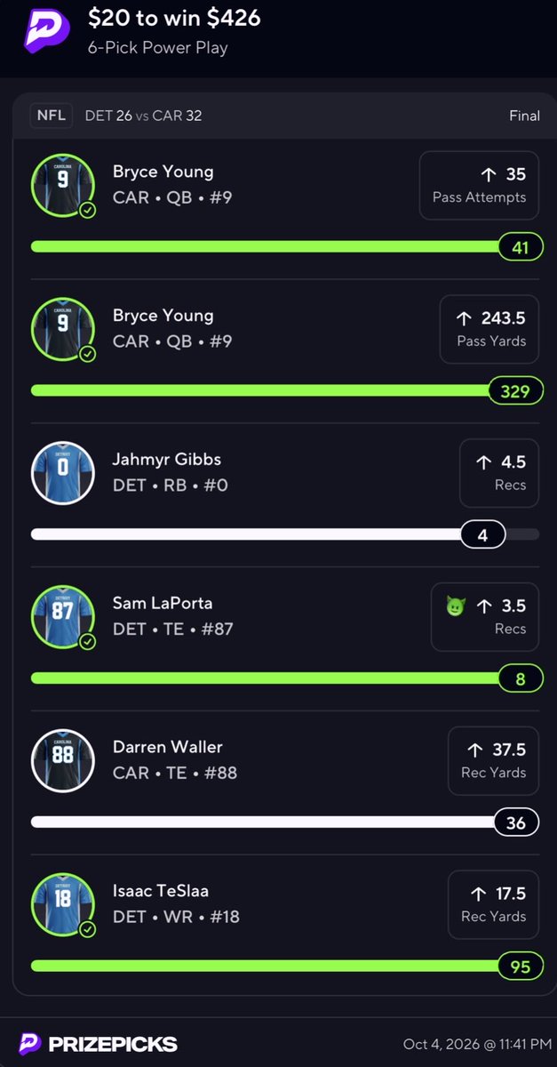
Task: Open the 35 Pass Attempts stat box
Action: [479, 185]
